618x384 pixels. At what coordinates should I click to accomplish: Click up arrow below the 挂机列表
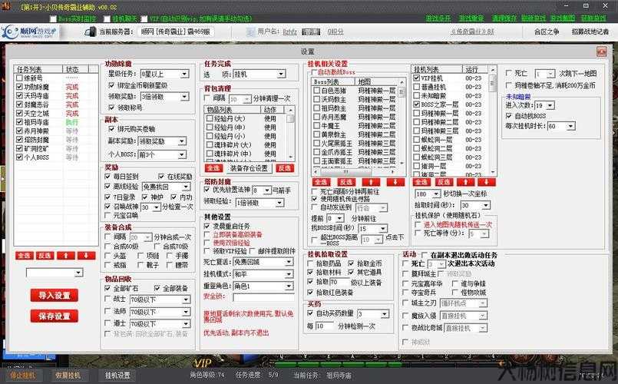[x=466, y=182]
